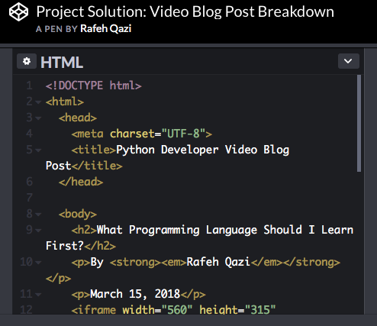This screenshot has width=377, height=326.
Task: Click the HTML editor panel title
Action: click(62, 62)
